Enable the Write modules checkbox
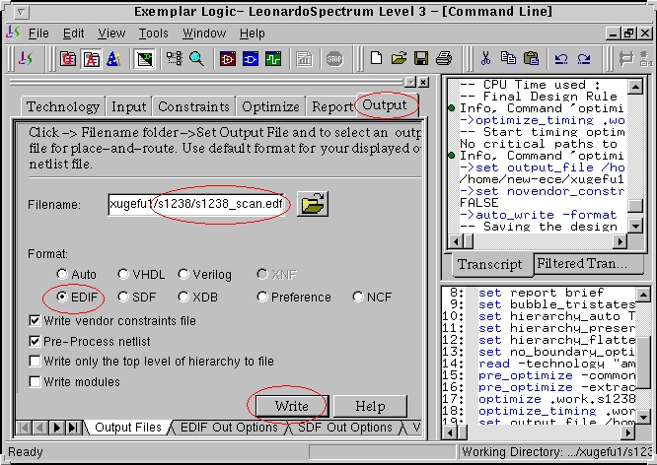 [x=35, y=382]
